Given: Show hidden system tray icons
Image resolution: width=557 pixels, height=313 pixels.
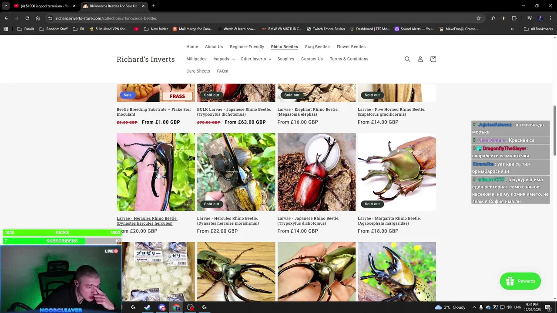Looking at the screenshot, I should tap(474, 307).
